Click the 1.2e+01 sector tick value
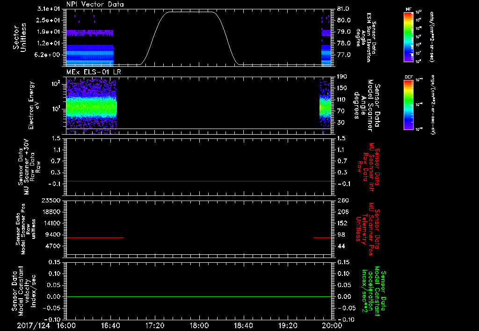The width and height of the screenshot is (479, 331). pos(48,43)
